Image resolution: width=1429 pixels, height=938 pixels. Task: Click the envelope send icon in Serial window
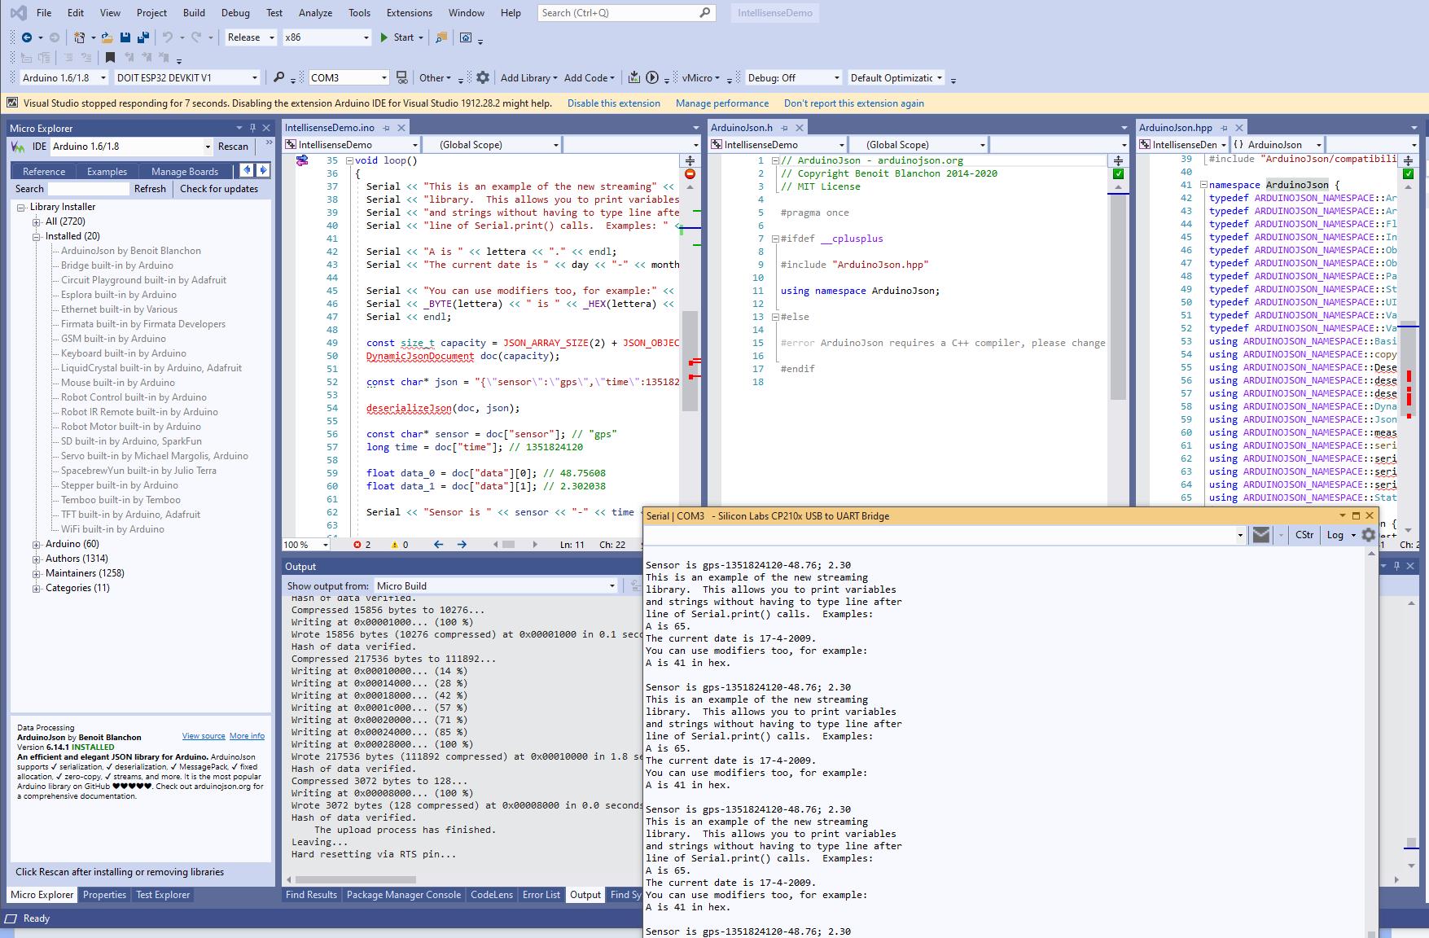[1261, 534]
